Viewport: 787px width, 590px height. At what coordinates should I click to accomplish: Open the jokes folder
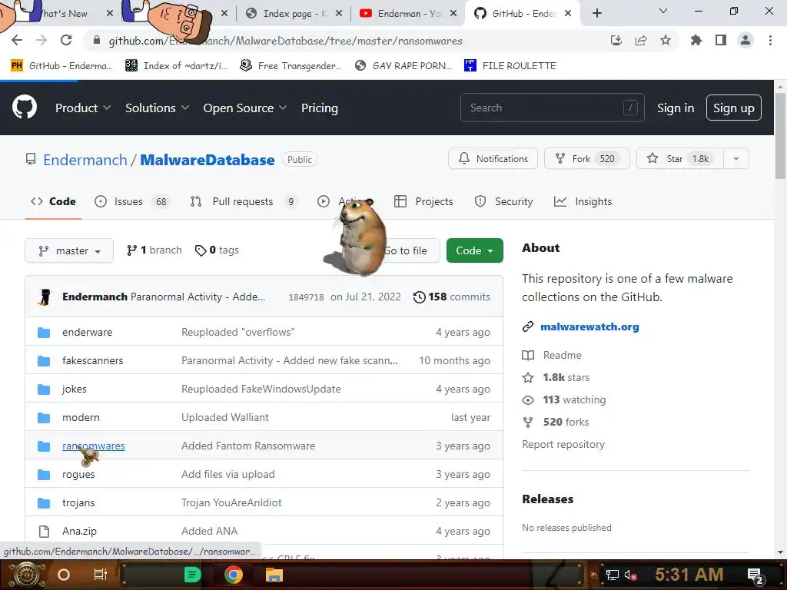click(x=75, y=389)
